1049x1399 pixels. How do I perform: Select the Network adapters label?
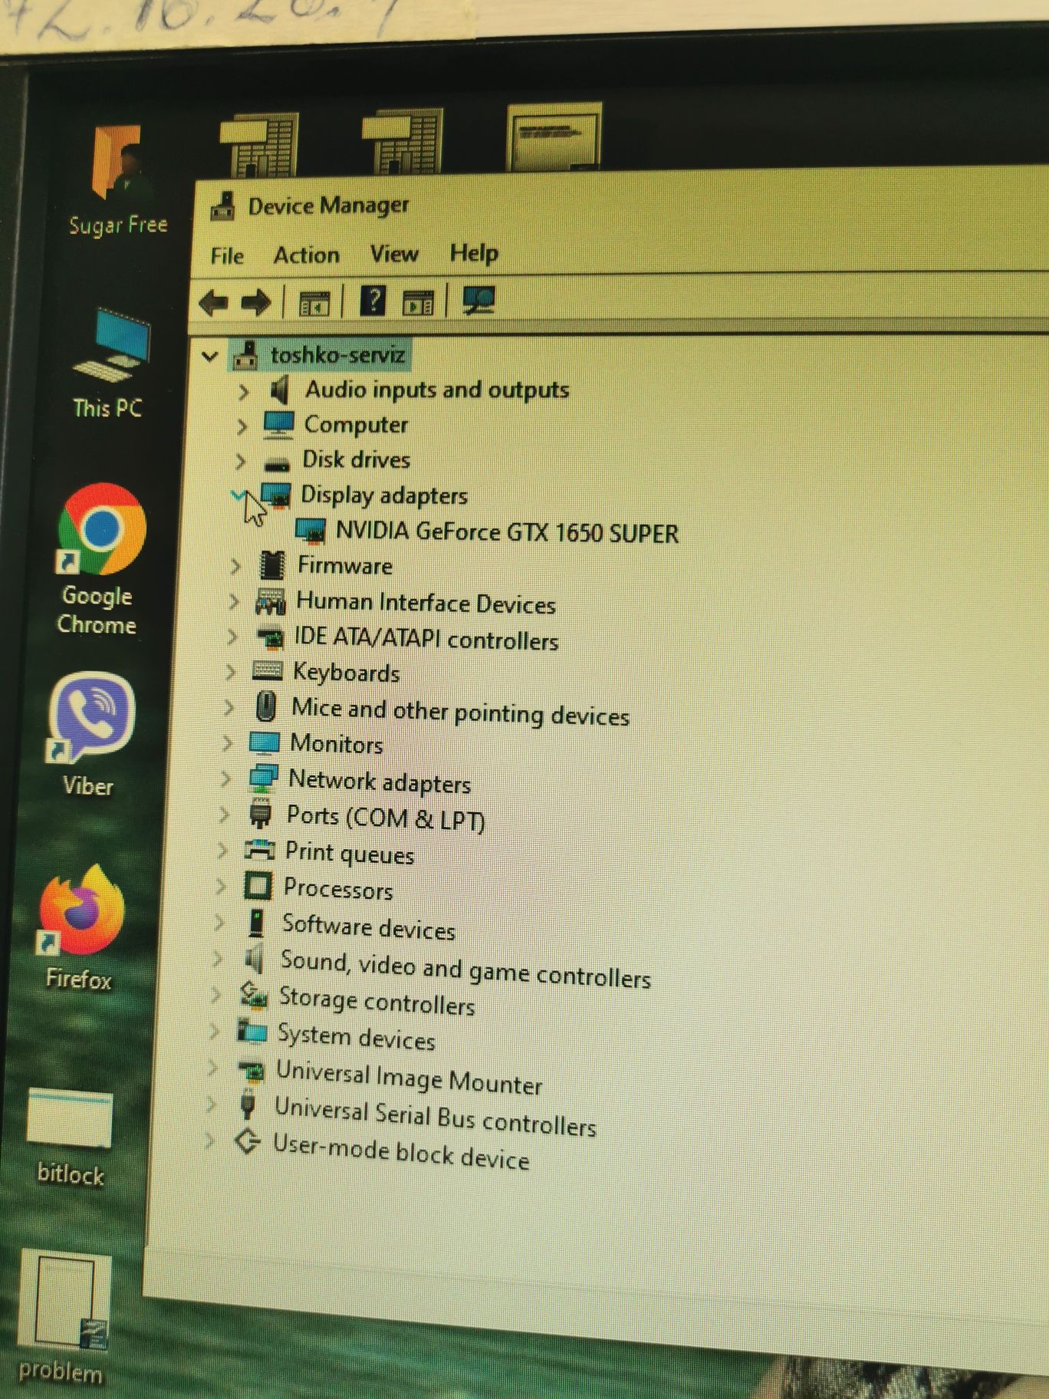pyautogui.click(x=380, y=782)
